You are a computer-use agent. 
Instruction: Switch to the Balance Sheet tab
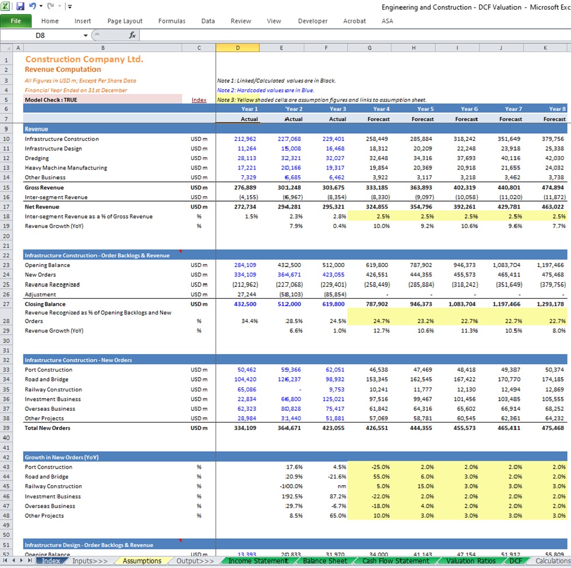(x=325, y=561)
